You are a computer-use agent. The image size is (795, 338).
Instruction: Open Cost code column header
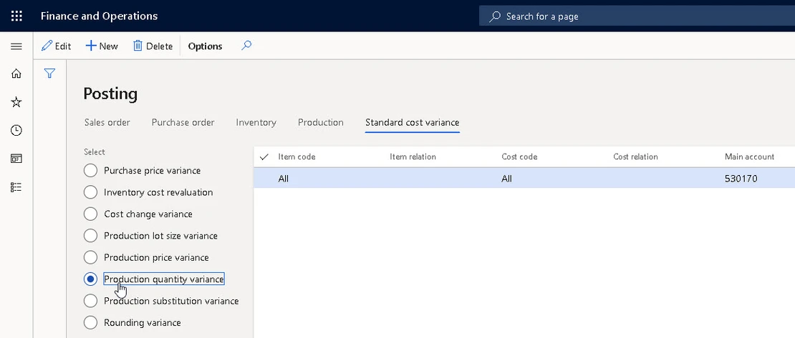pyautogui.click(x=519, y=157)
